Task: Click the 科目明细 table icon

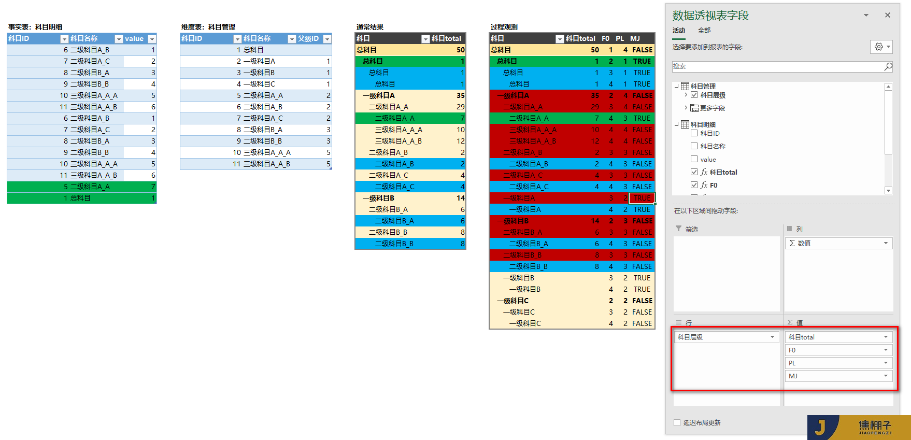Action: [x=685, y=124]
